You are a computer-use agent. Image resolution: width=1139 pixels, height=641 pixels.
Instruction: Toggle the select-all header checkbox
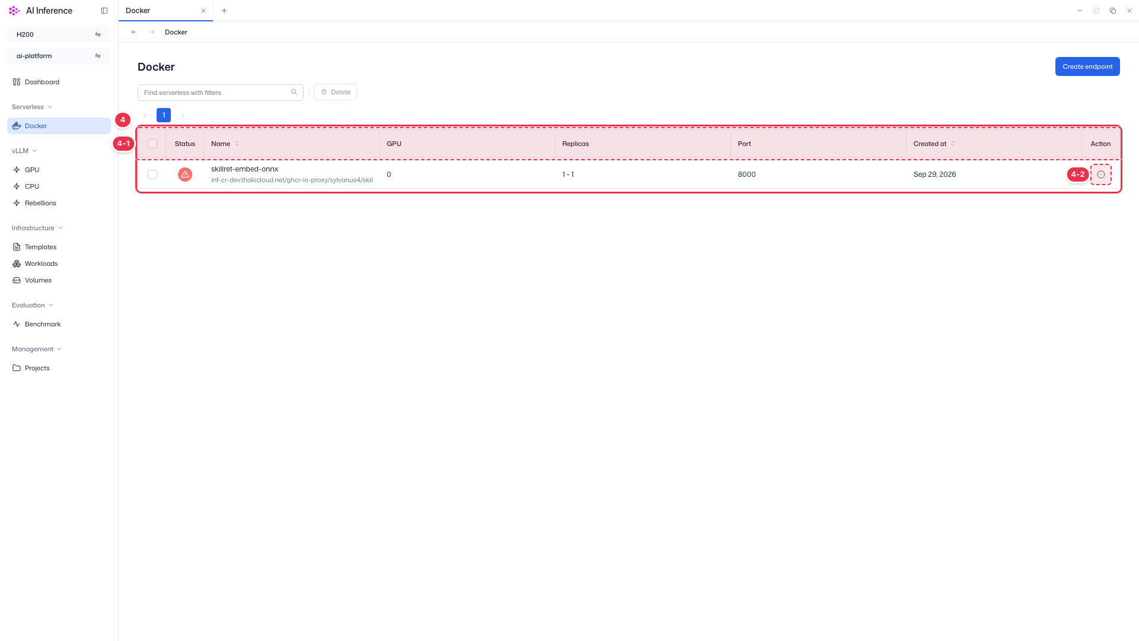(152, 144)
